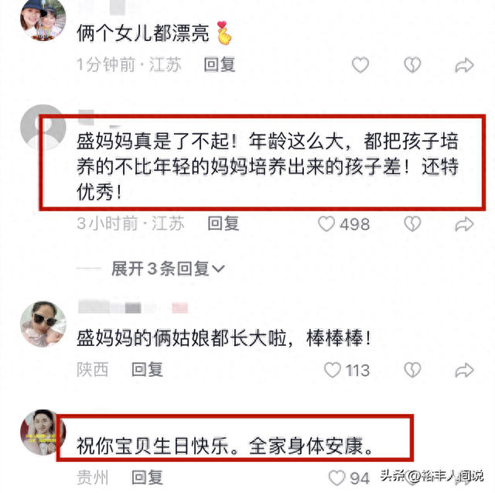Share the 盛妈妈真是了不起 comment
Screen dimensions: 495x493
tap(464, 224)
